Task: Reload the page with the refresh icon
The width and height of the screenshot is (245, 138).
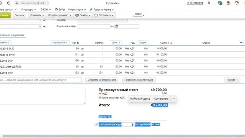Action: pos(8,3)
